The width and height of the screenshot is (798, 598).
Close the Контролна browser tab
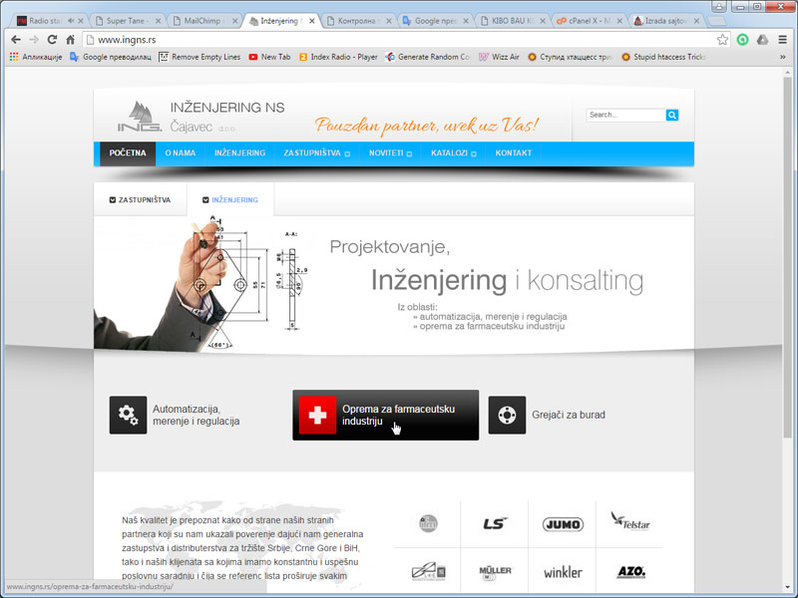pos(389,21)
